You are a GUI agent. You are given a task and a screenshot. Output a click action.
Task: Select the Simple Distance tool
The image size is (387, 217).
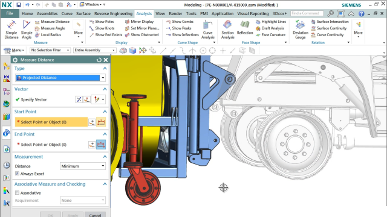point(11,30)
